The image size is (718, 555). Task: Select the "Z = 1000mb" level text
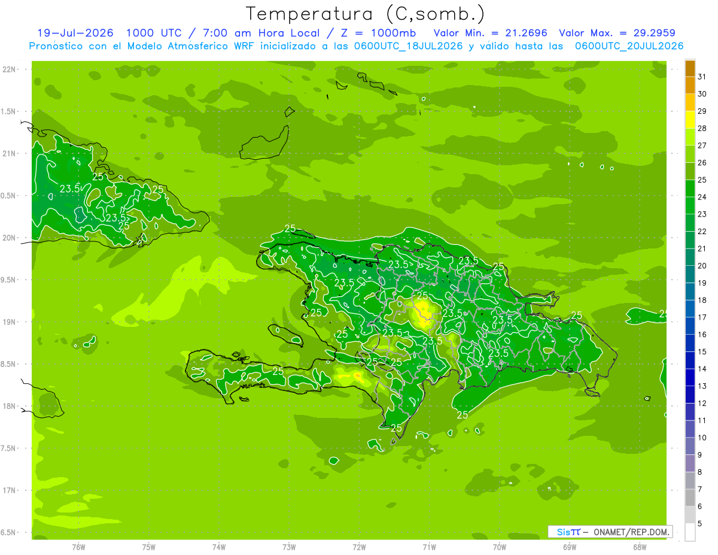[x=380, y=33]
